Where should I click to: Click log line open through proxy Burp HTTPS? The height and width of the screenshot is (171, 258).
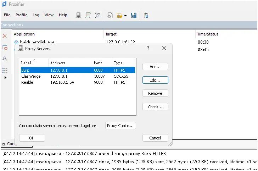[x=84, y=154]
